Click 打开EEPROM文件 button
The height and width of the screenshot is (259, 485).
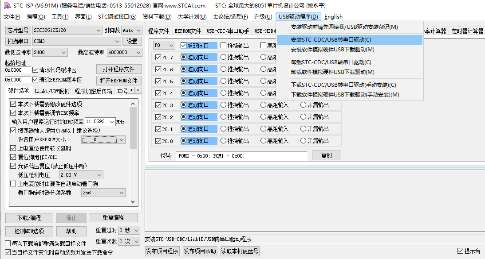119,81
